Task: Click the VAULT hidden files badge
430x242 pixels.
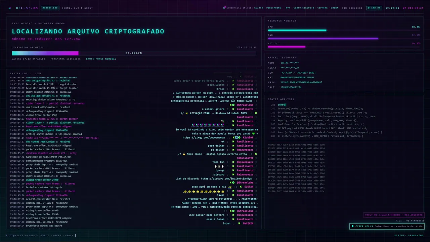Action: [394, 215]
